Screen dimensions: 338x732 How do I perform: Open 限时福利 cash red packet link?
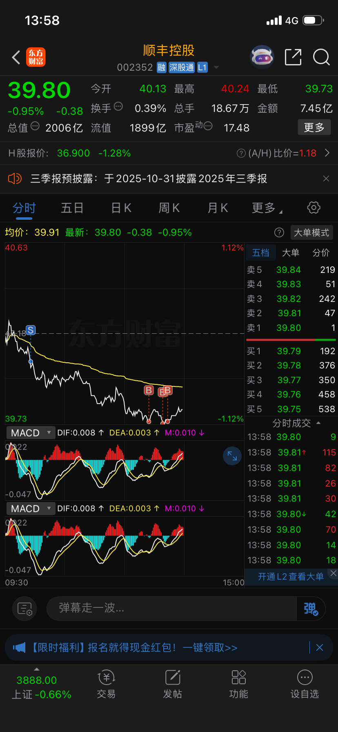[134, 647]
